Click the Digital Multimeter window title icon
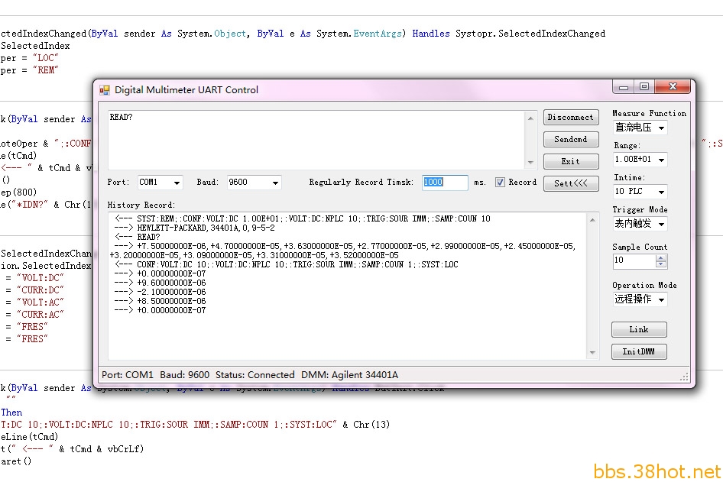723x482 pixels. click(105, 90)
